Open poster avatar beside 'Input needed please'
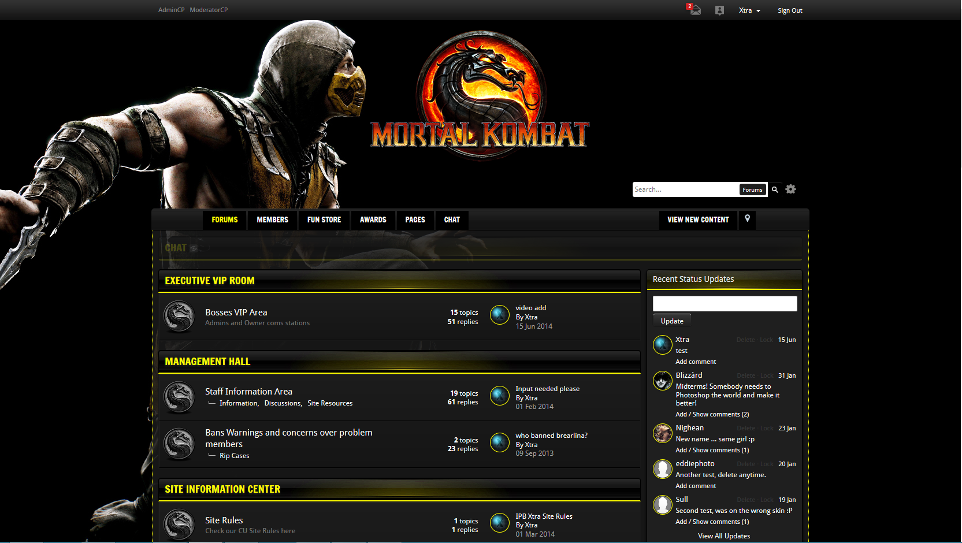Viewport: 962px width, 543px height. (500, 396)
